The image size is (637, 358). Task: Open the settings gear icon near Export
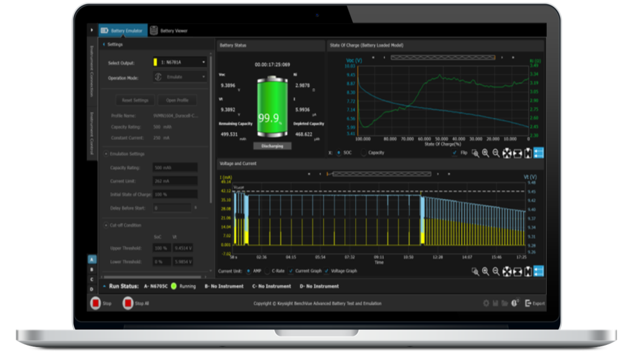pyautogui.click(x=486, y=303)
